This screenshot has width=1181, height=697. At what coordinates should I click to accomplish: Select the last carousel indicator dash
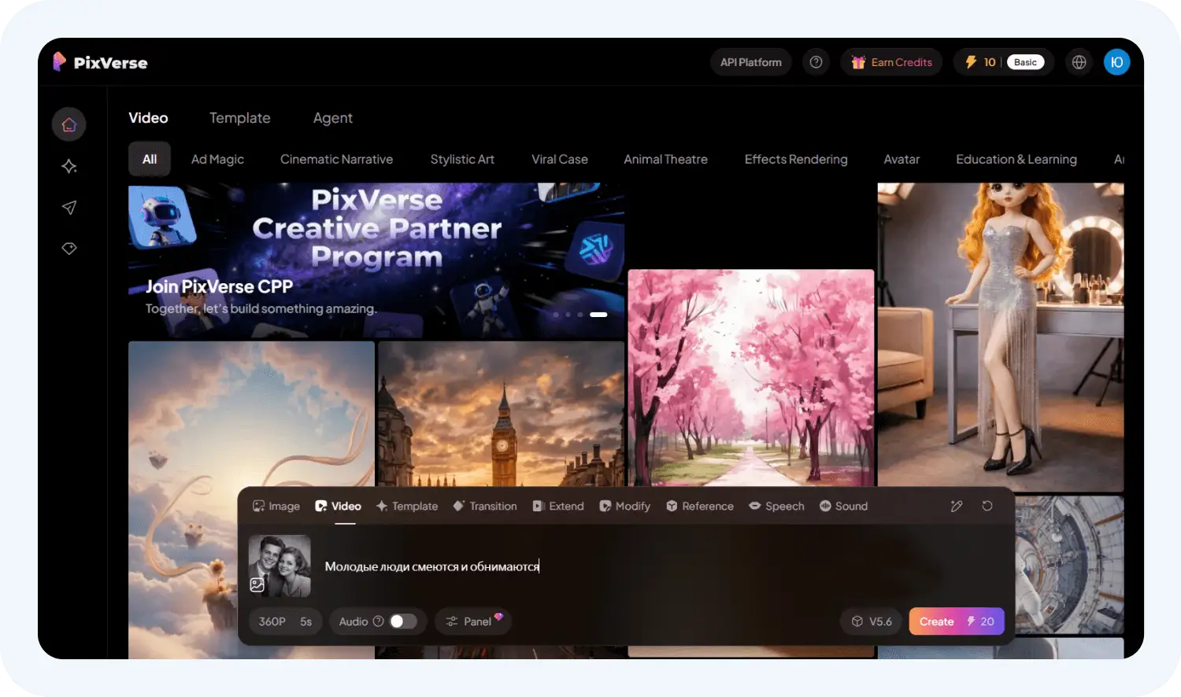click(598, 315)
